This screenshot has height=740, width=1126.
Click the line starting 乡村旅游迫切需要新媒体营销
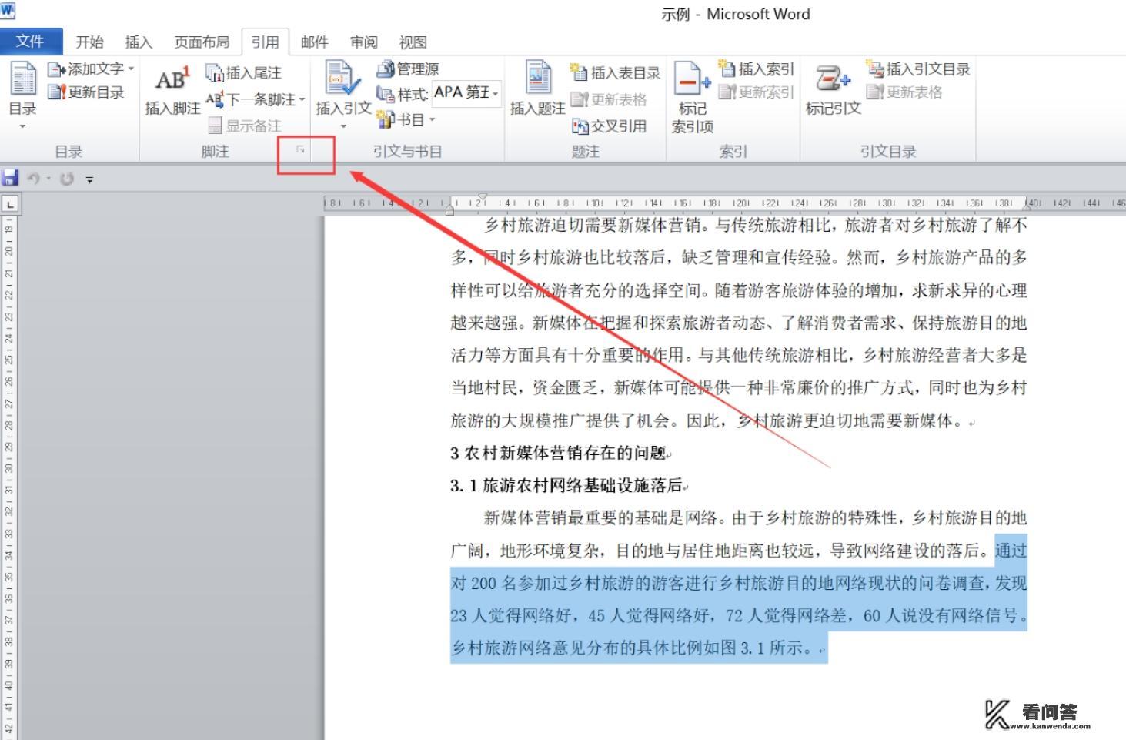click(x=756, y=226)
